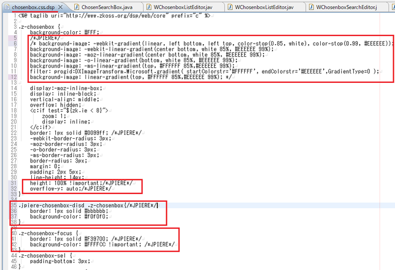
Task: Click the background-color: #FFF; line
Action: 64,32
